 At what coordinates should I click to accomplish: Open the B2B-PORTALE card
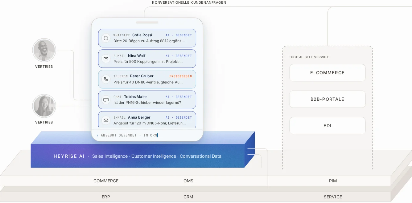click(327, 99)
